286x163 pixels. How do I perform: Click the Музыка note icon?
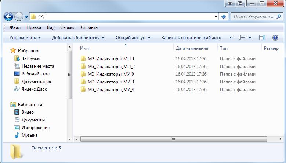point(17,135)
